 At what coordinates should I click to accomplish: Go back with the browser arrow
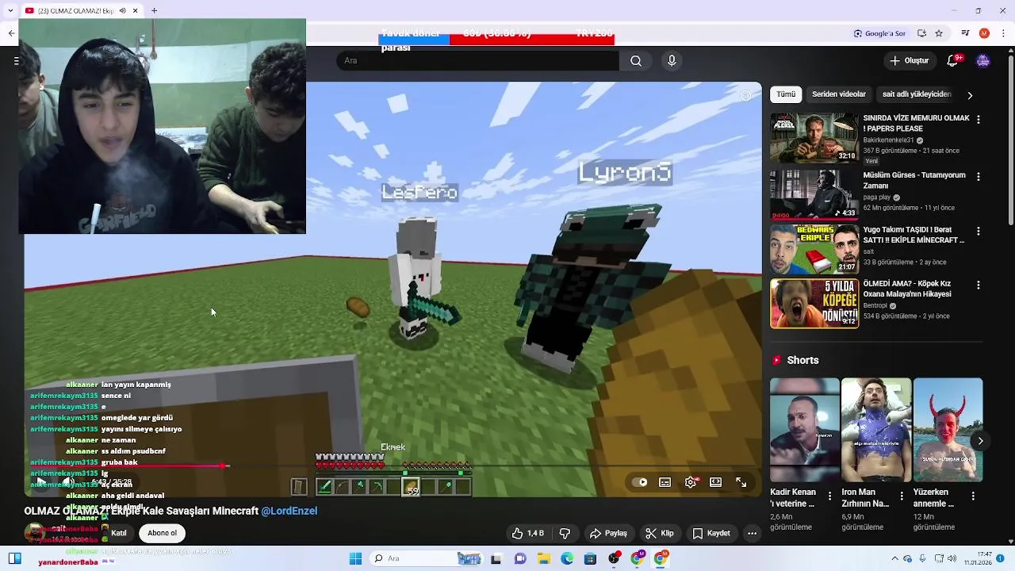tap(11, 33)
